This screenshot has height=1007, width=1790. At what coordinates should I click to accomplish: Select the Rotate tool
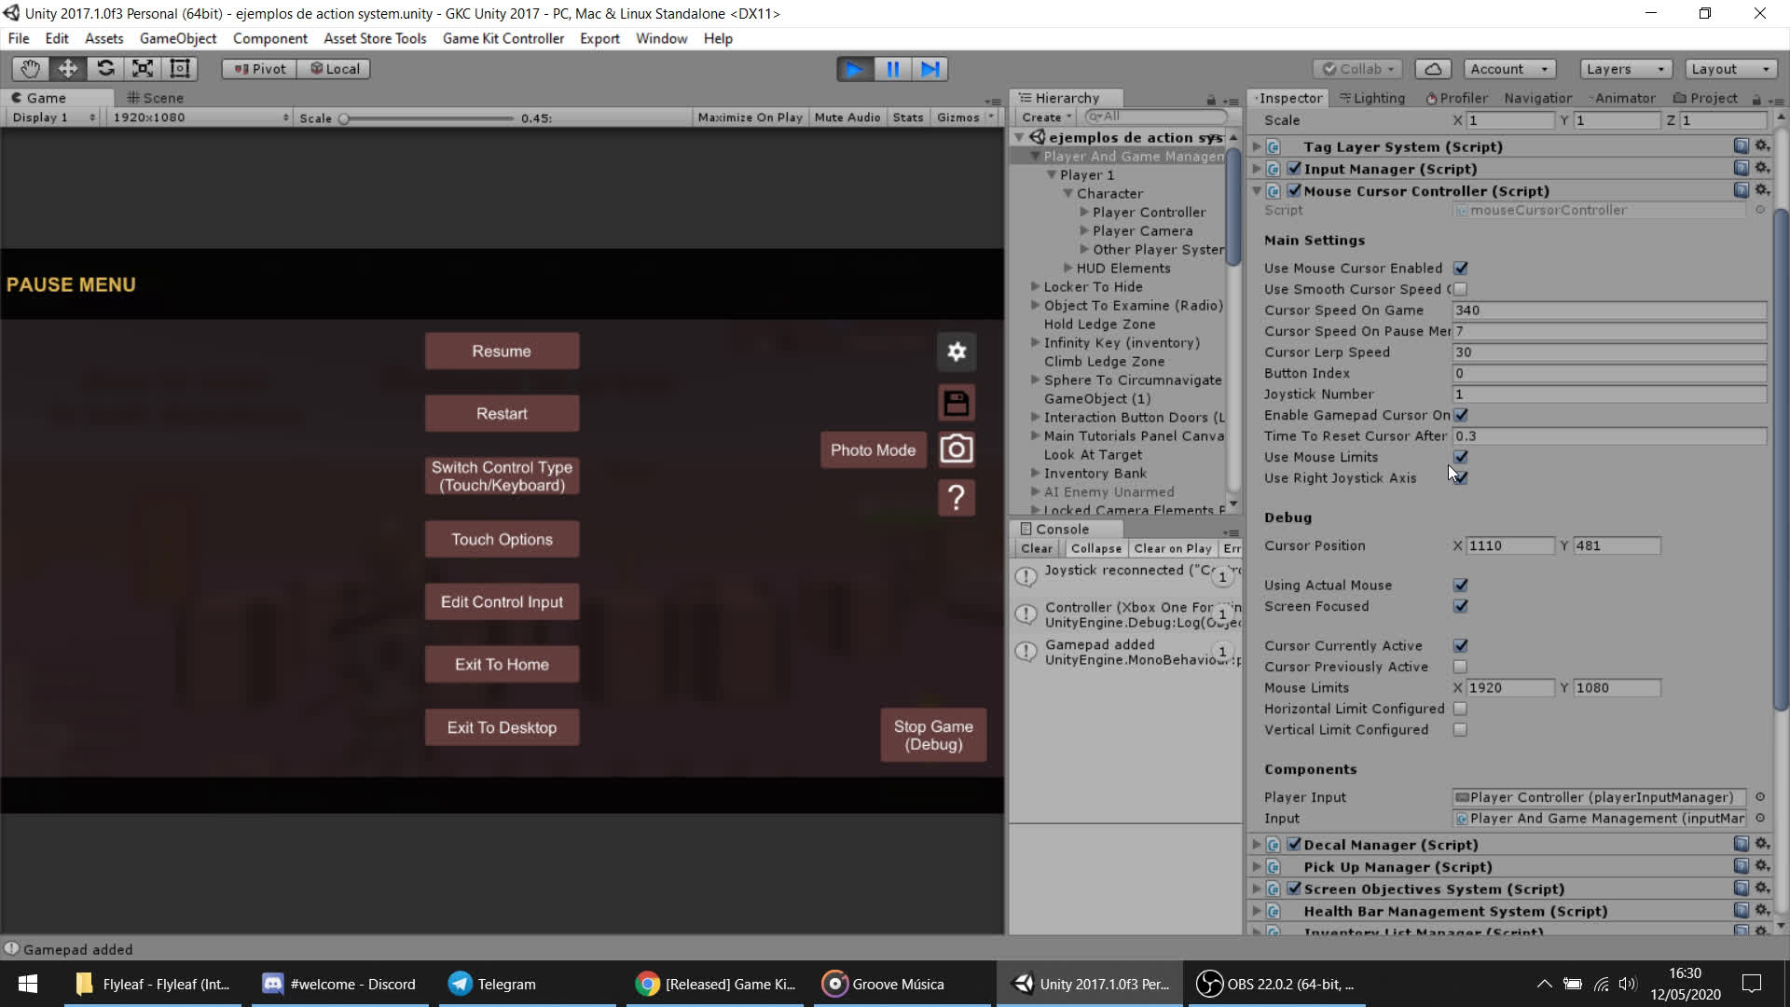tap(105, 69)
